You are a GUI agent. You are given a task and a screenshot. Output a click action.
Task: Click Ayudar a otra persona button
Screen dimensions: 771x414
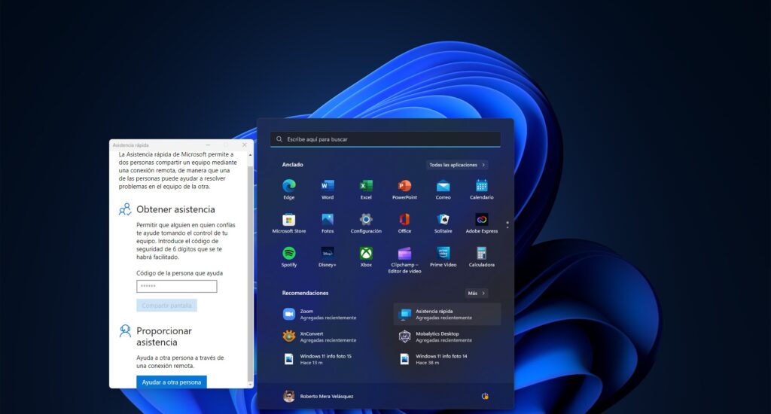point(172,382)
